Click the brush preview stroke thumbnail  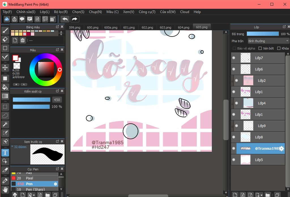(47, 155)
